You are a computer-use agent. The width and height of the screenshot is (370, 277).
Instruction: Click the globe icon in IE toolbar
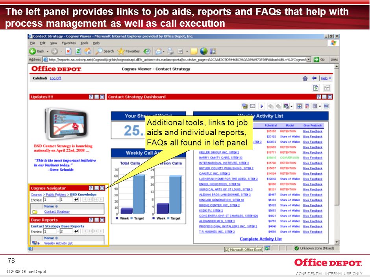[x=203, y=51]
